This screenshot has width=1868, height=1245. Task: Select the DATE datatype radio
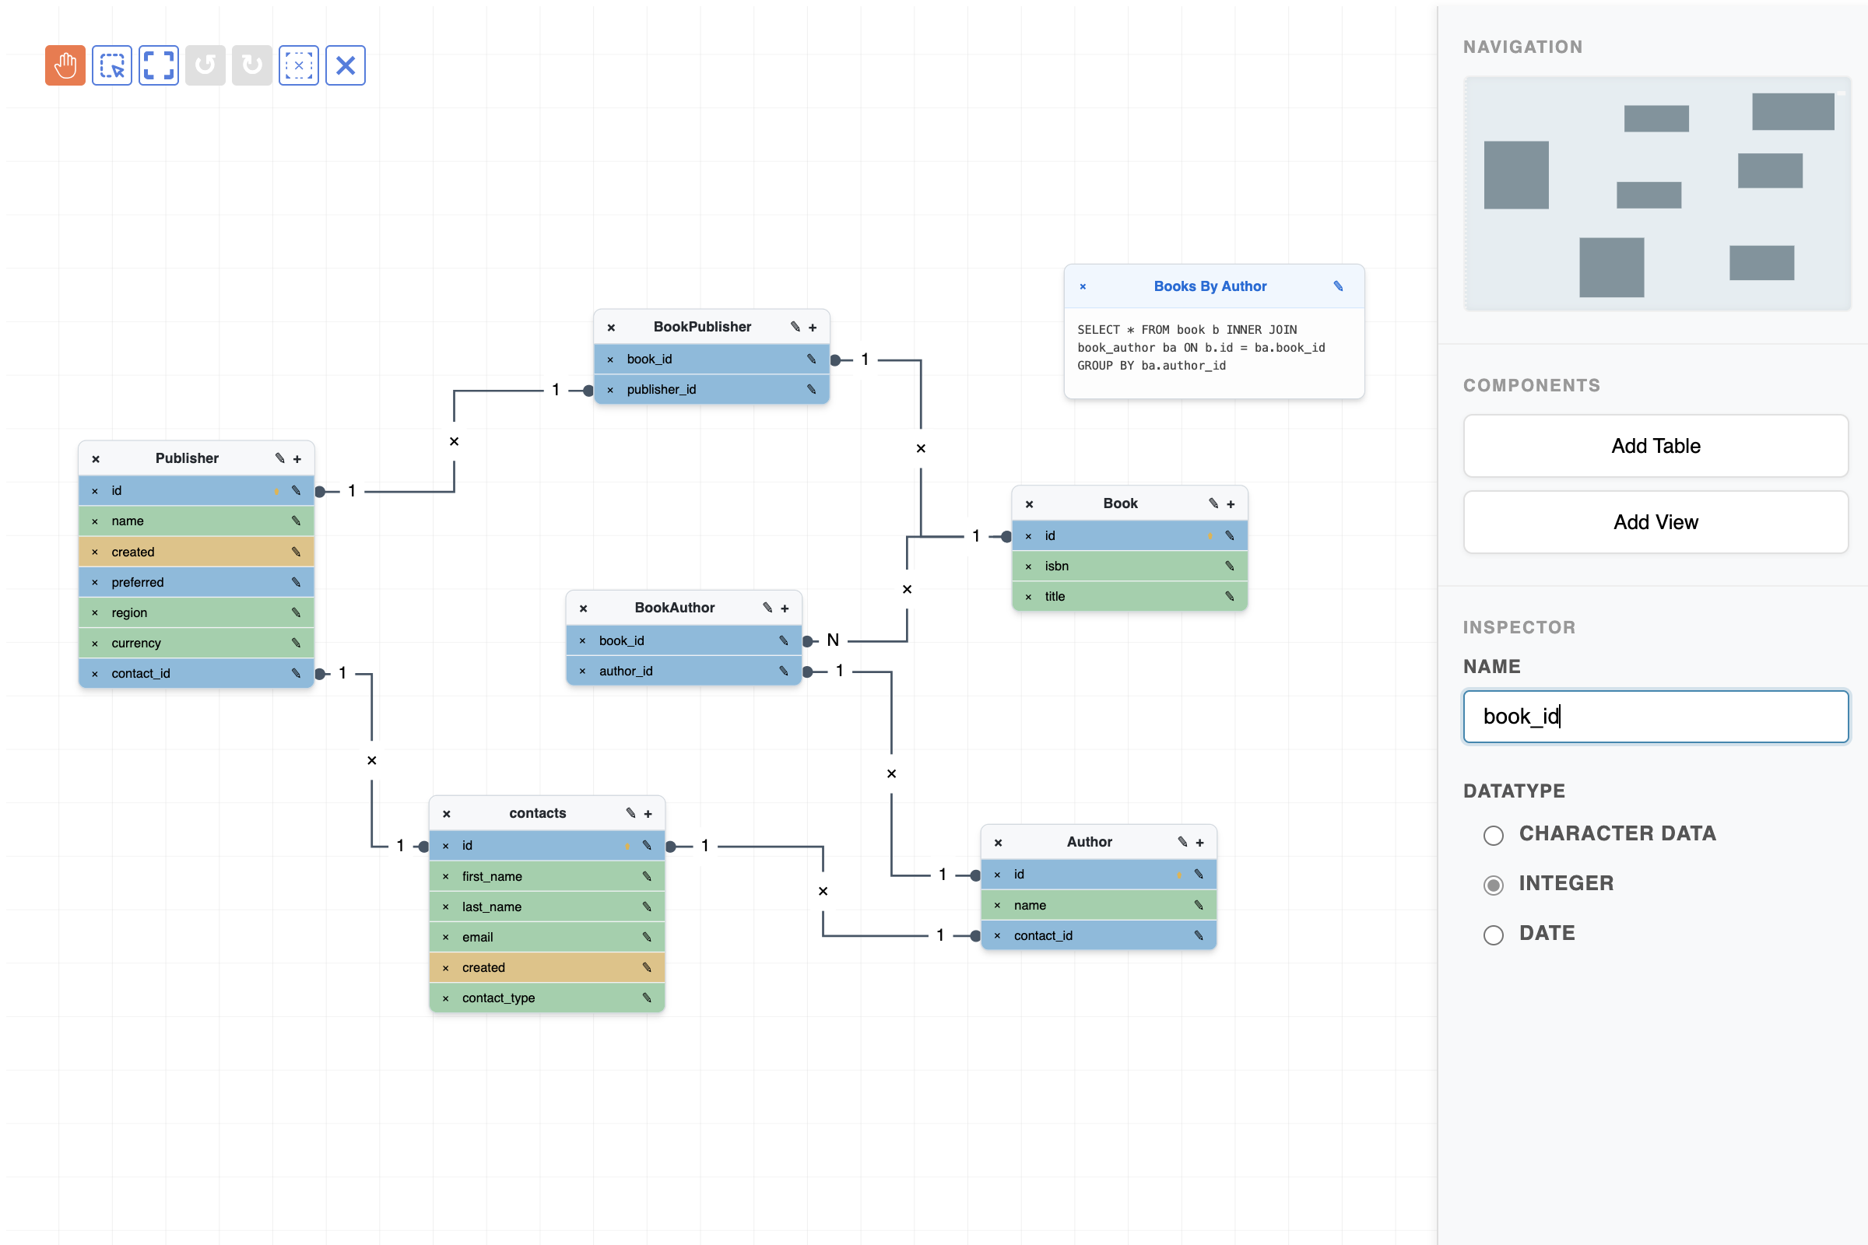tap(1493, 935)
